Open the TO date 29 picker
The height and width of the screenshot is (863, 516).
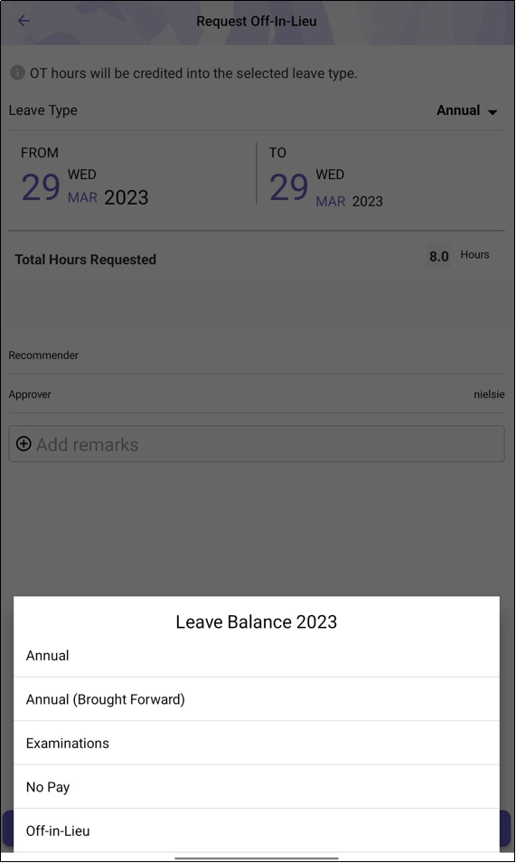[x=289, y=187]
